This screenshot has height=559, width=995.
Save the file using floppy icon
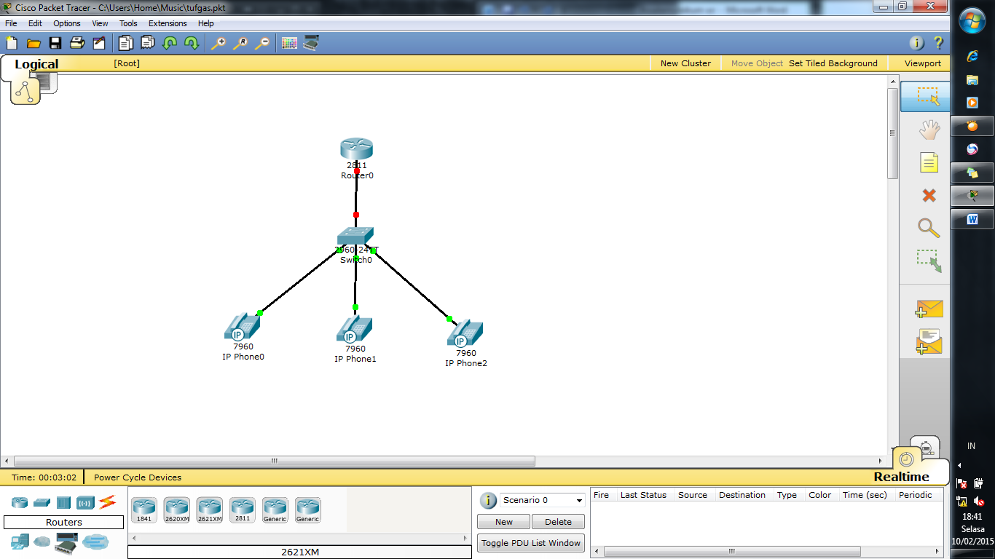click(55, 43)
